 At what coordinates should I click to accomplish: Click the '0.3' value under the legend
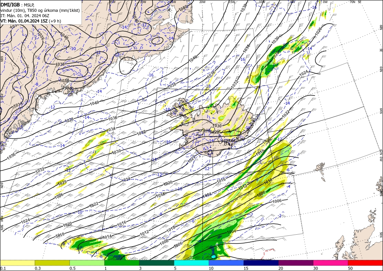click(x=38, y=268)
